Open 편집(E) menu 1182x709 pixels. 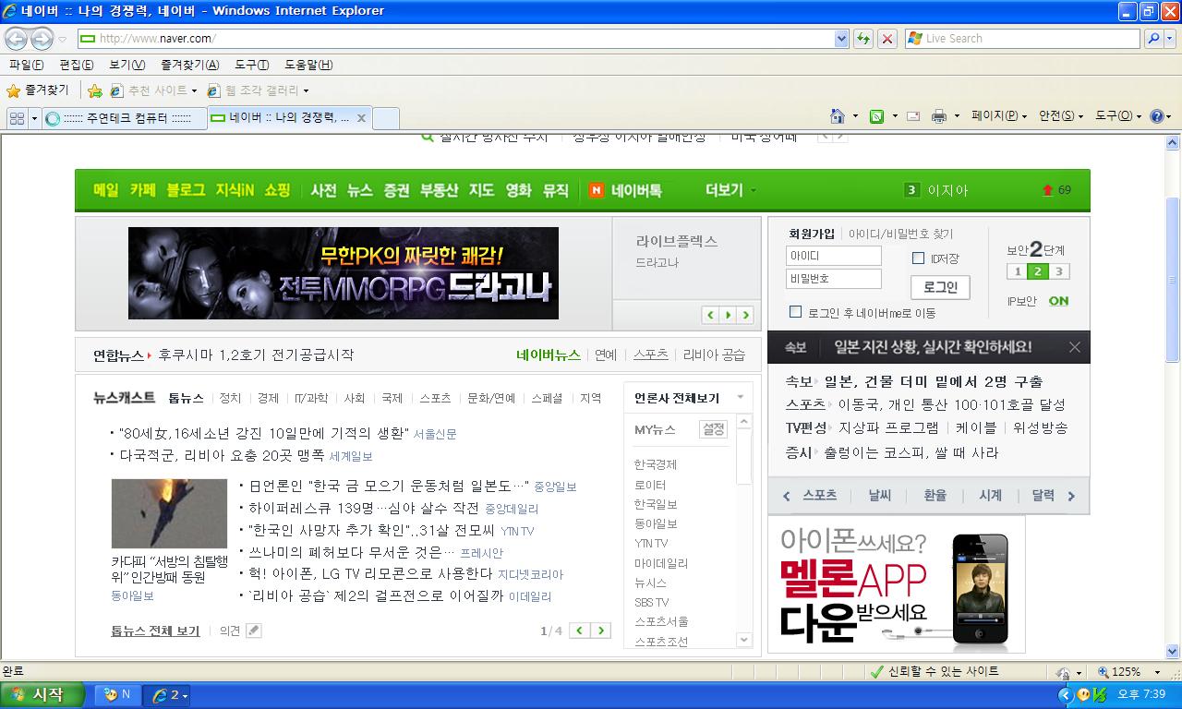76,65
